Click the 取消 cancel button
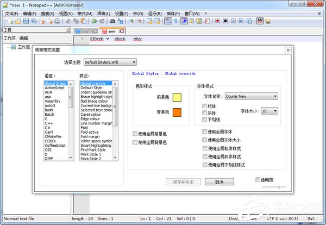The height and width of the screenshot is (225, 326). coord(219,182)
